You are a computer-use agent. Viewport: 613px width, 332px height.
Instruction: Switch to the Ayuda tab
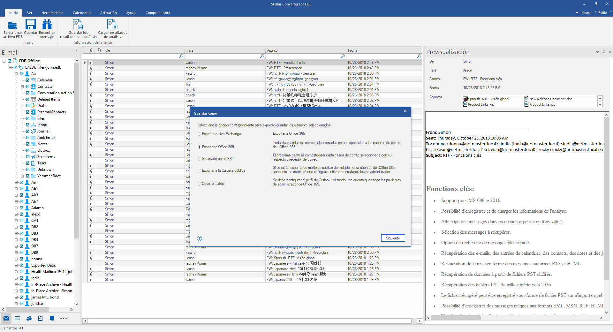[x=131, y=13]
